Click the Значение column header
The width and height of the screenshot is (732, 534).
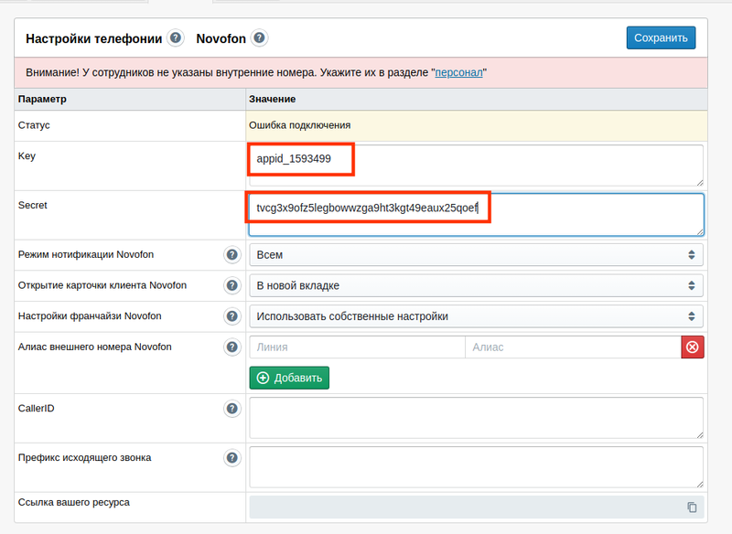click(272, 99)
